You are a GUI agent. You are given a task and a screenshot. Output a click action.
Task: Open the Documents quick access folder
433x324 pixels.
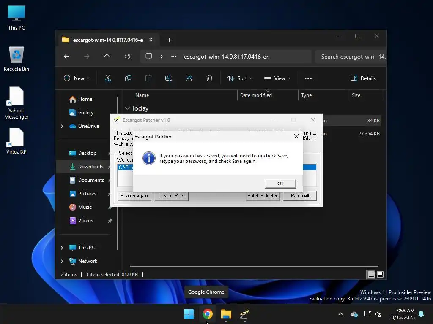coord(91,180)
